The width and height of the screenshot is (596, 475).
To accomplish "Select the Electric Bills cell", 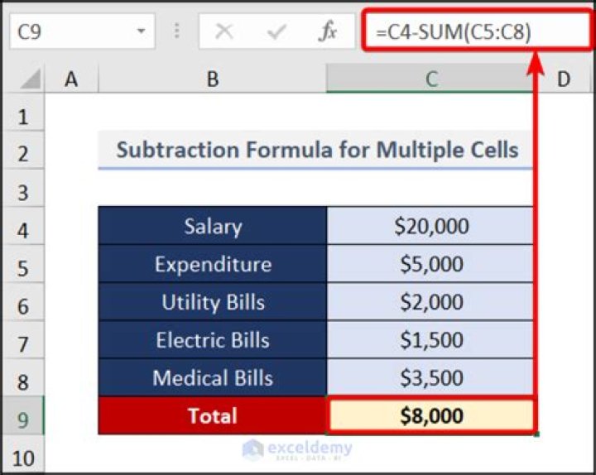I will point(213,340).
